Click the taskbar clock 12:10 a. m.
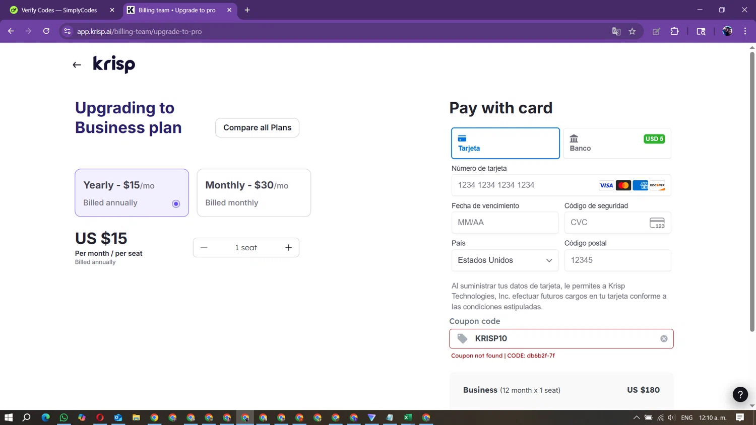756x425 pixels. point(713,417)
